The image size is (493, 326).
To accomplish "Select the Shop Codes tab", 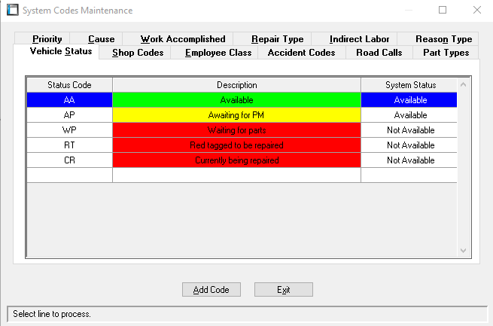I will (x=138, y=53).
